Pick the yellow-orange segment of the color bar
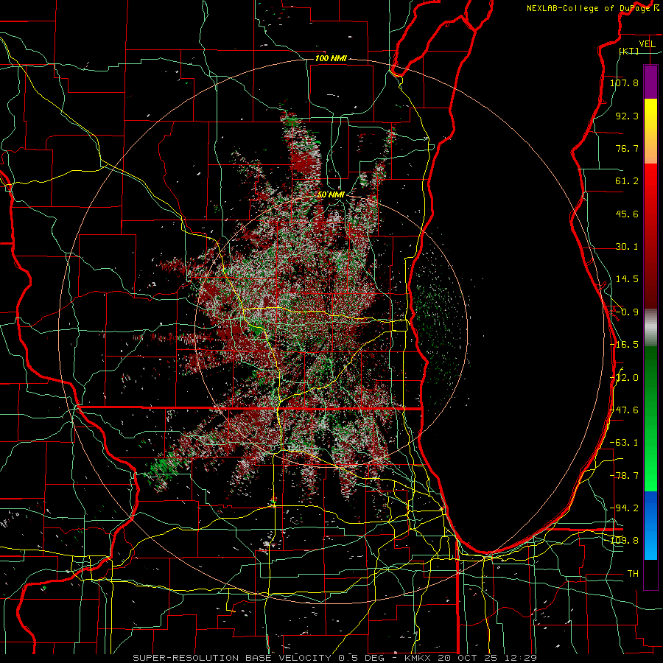This screenshot has height=663, width=663. tap(650, 131)
